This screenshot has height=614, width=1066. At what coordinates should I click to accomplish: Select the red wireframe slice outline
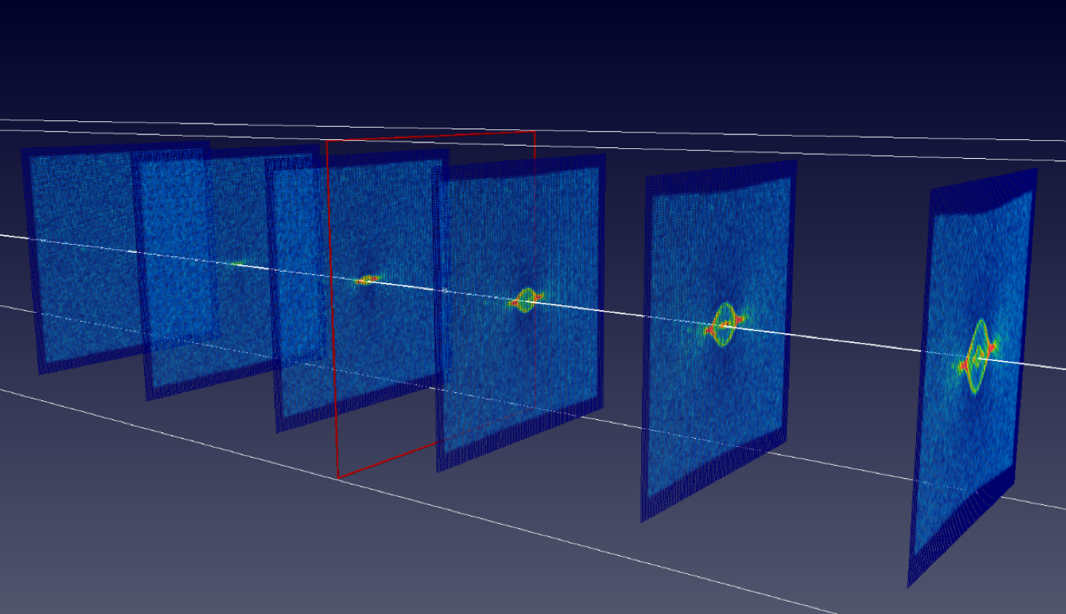(431, 304)
